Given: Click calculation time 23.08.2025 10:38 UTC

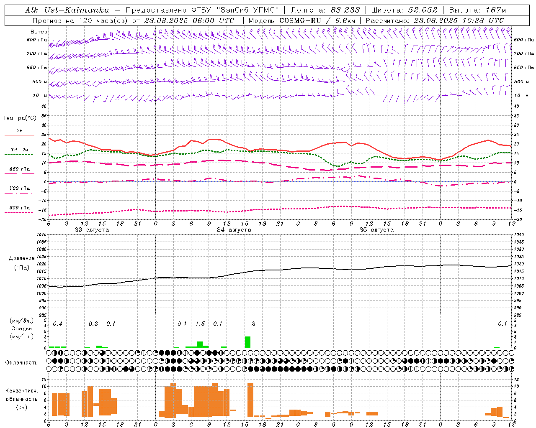Looking at the screenshot, I should tap(459, 20).
